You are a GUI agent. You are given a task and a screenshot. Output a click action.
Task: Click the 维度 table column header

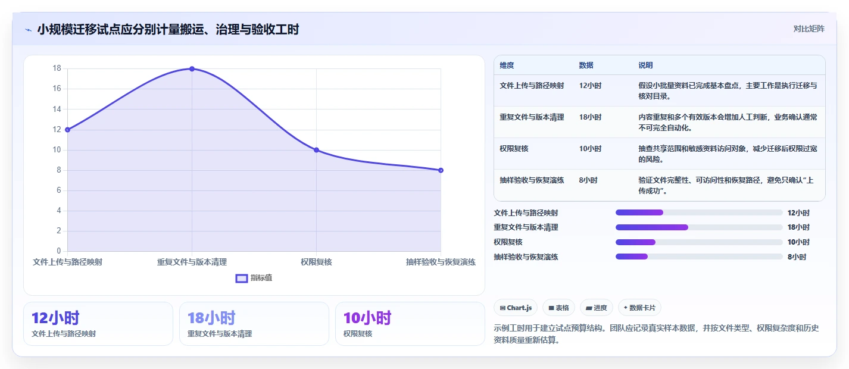tap(507, 65)
